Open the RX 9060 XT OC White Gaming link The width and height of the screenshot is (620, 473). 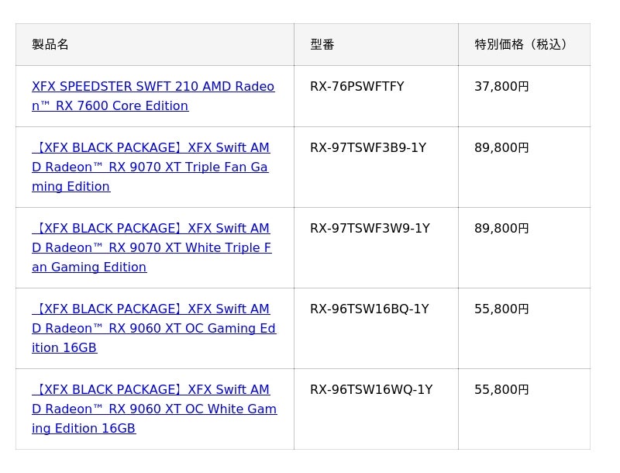click(x=153, y=409)
